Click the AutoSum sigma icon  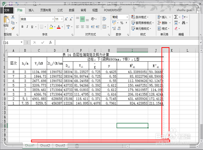(x=176, y=17)
